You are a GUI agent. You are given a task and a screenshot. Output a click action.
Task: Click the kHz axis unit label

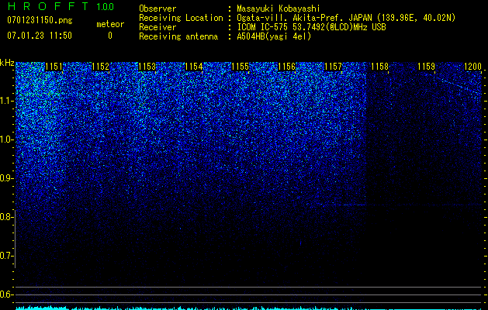pyautogui.click(x=7, y=63)
